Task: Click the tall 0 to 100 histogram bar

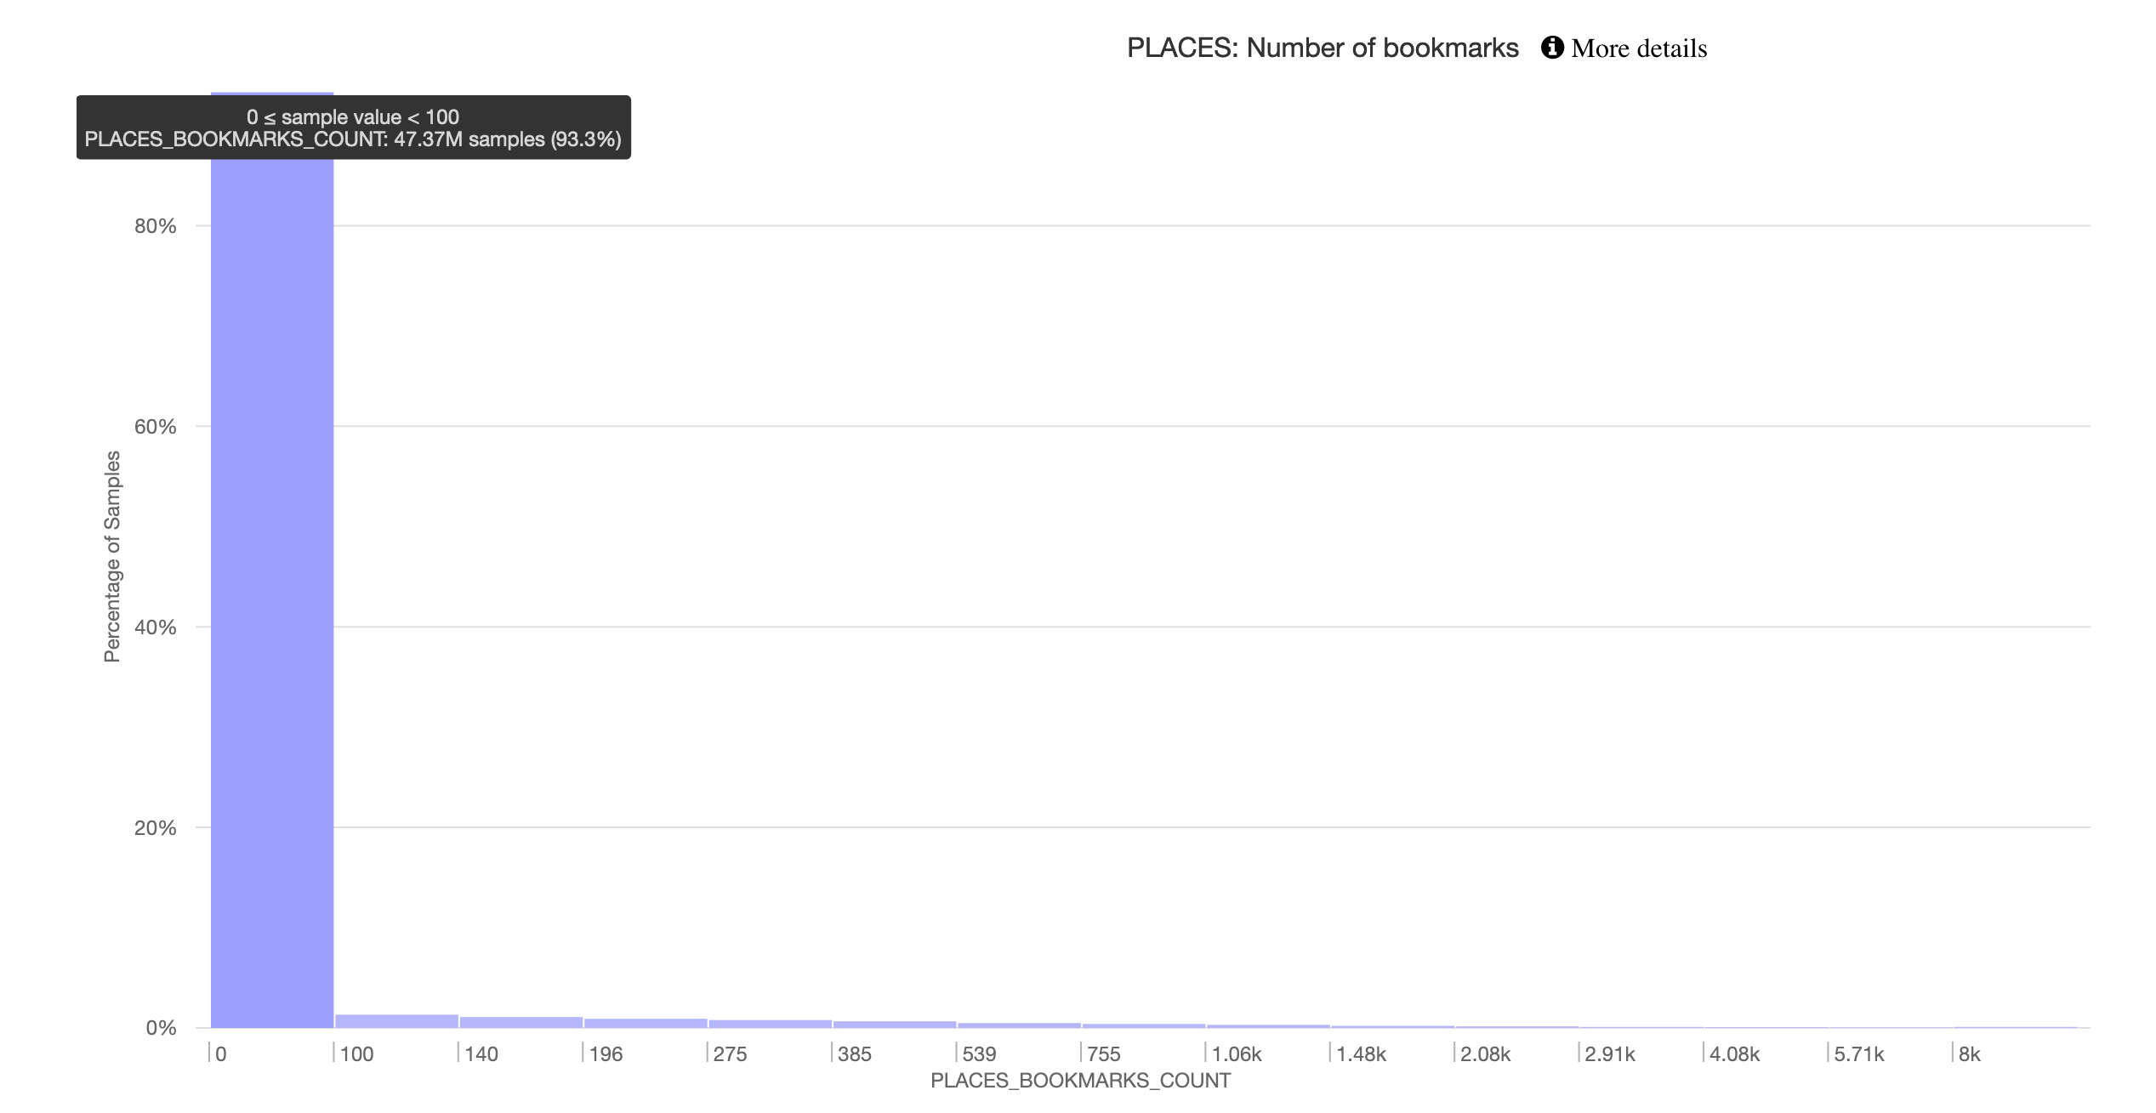Action: click(x=272, y=595)
